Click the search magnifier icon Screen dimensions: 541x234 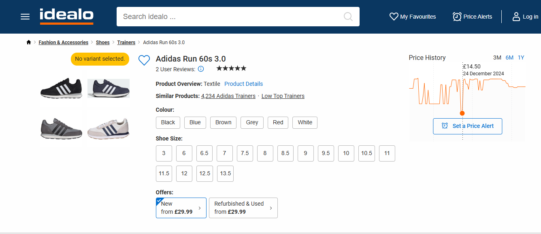point(348,17)
